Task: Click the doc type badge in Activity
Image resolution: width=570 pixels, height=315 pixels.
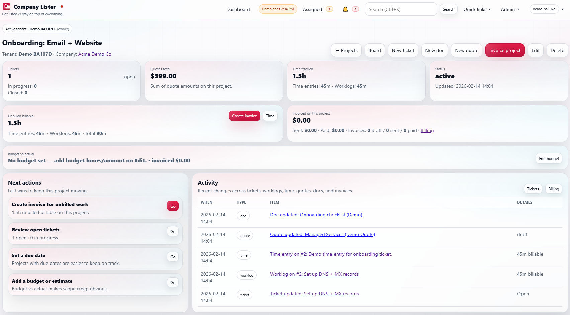Action: 243,216
